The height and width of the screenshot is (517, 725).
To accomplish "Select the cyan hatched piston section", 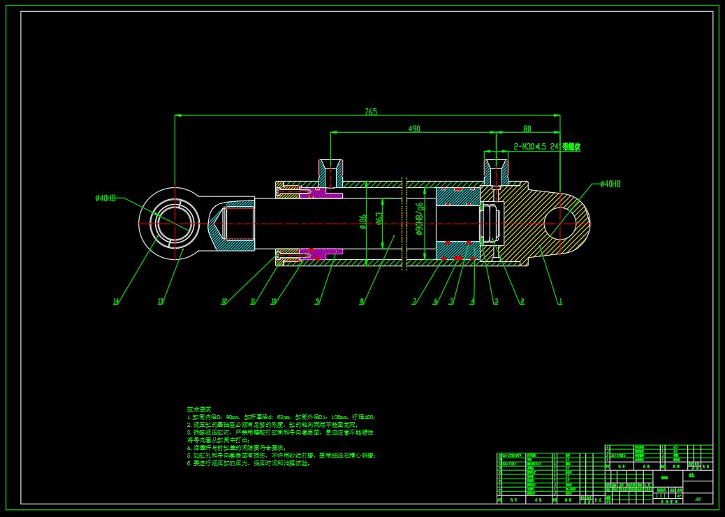I will click(x=457, y=196).
